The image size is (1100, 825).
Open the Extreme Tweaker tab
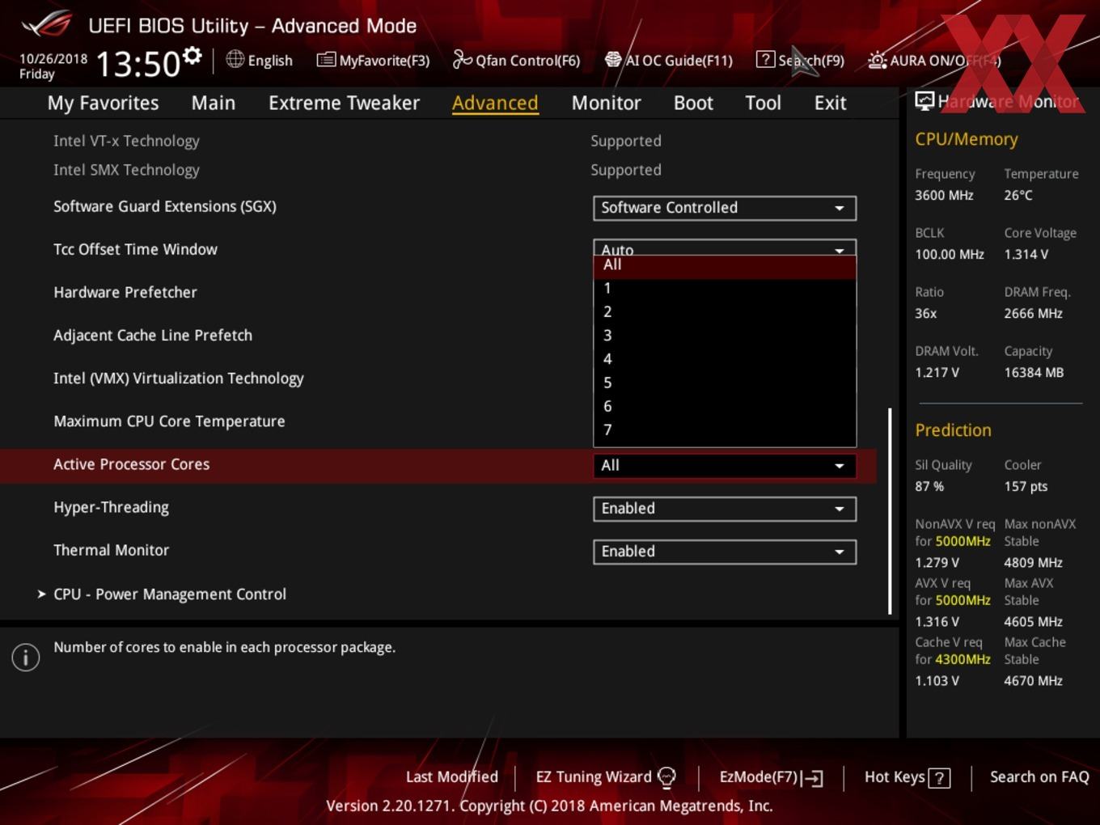tap(344, 103)
